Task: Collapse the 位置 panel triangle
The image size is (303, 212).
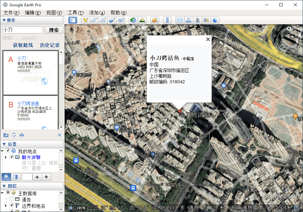Action: [4, 144]
